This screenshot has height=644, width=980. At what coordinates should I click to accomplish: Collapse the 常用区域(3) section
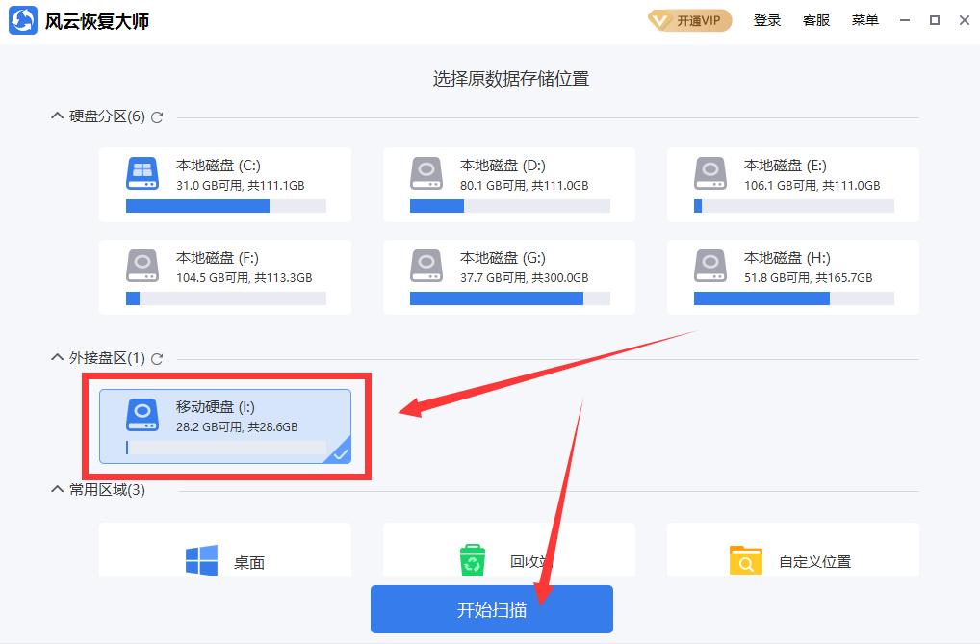(57, 489)
